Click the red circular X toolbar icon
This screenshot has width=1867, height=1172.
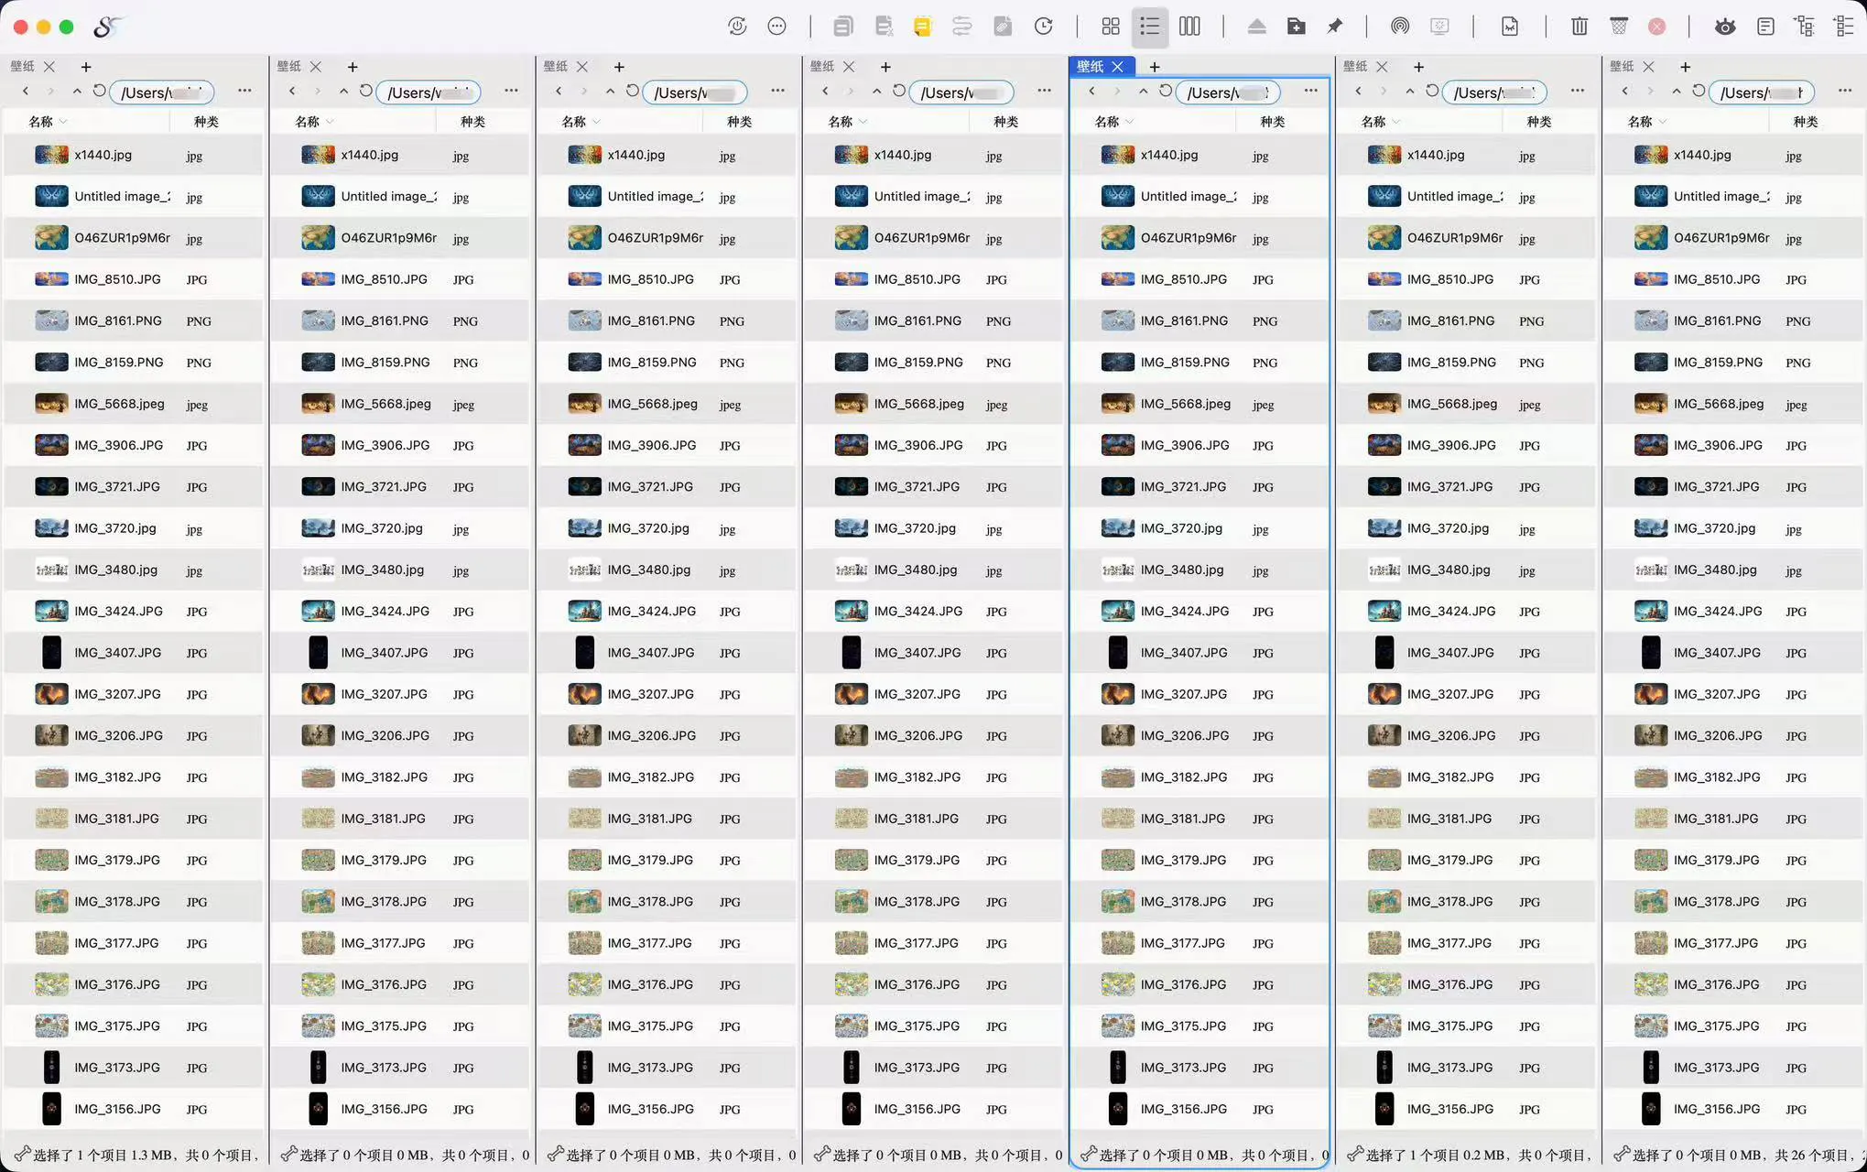point(1657,27)
